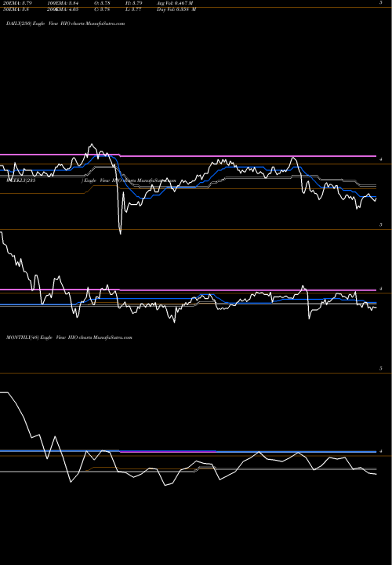Click the Day Vol: 0.358 M reading

coord(176,9)
